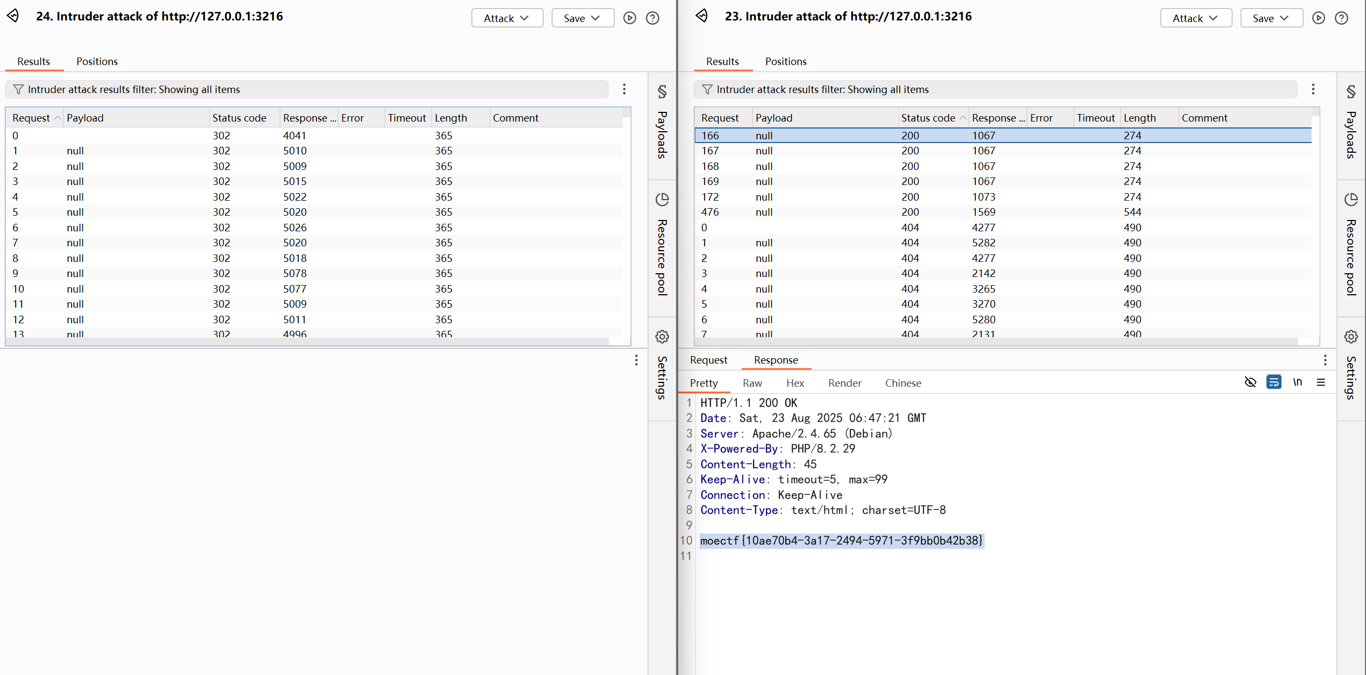Toggle word wrap button in response viewer
1366x675 pixels.
[x=1273, y=382]
